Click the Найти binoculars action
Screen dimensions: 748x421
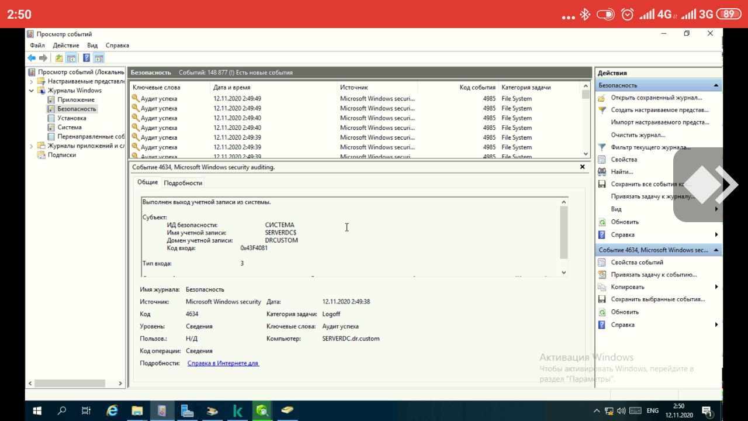pyautogui.click(x=622, y=172)
